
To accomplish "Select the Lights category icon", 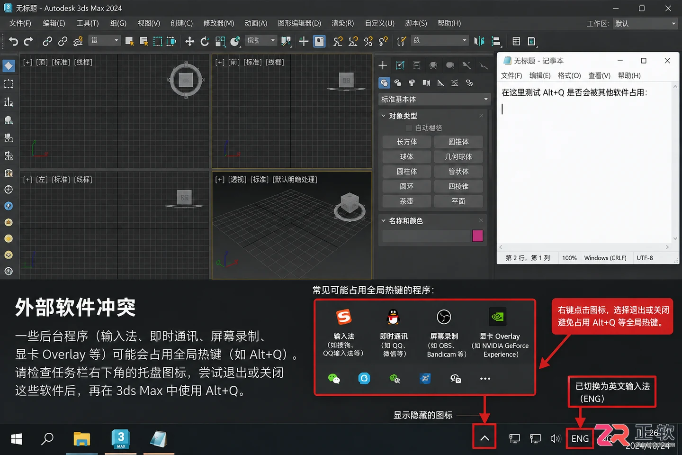I will 412,83.
